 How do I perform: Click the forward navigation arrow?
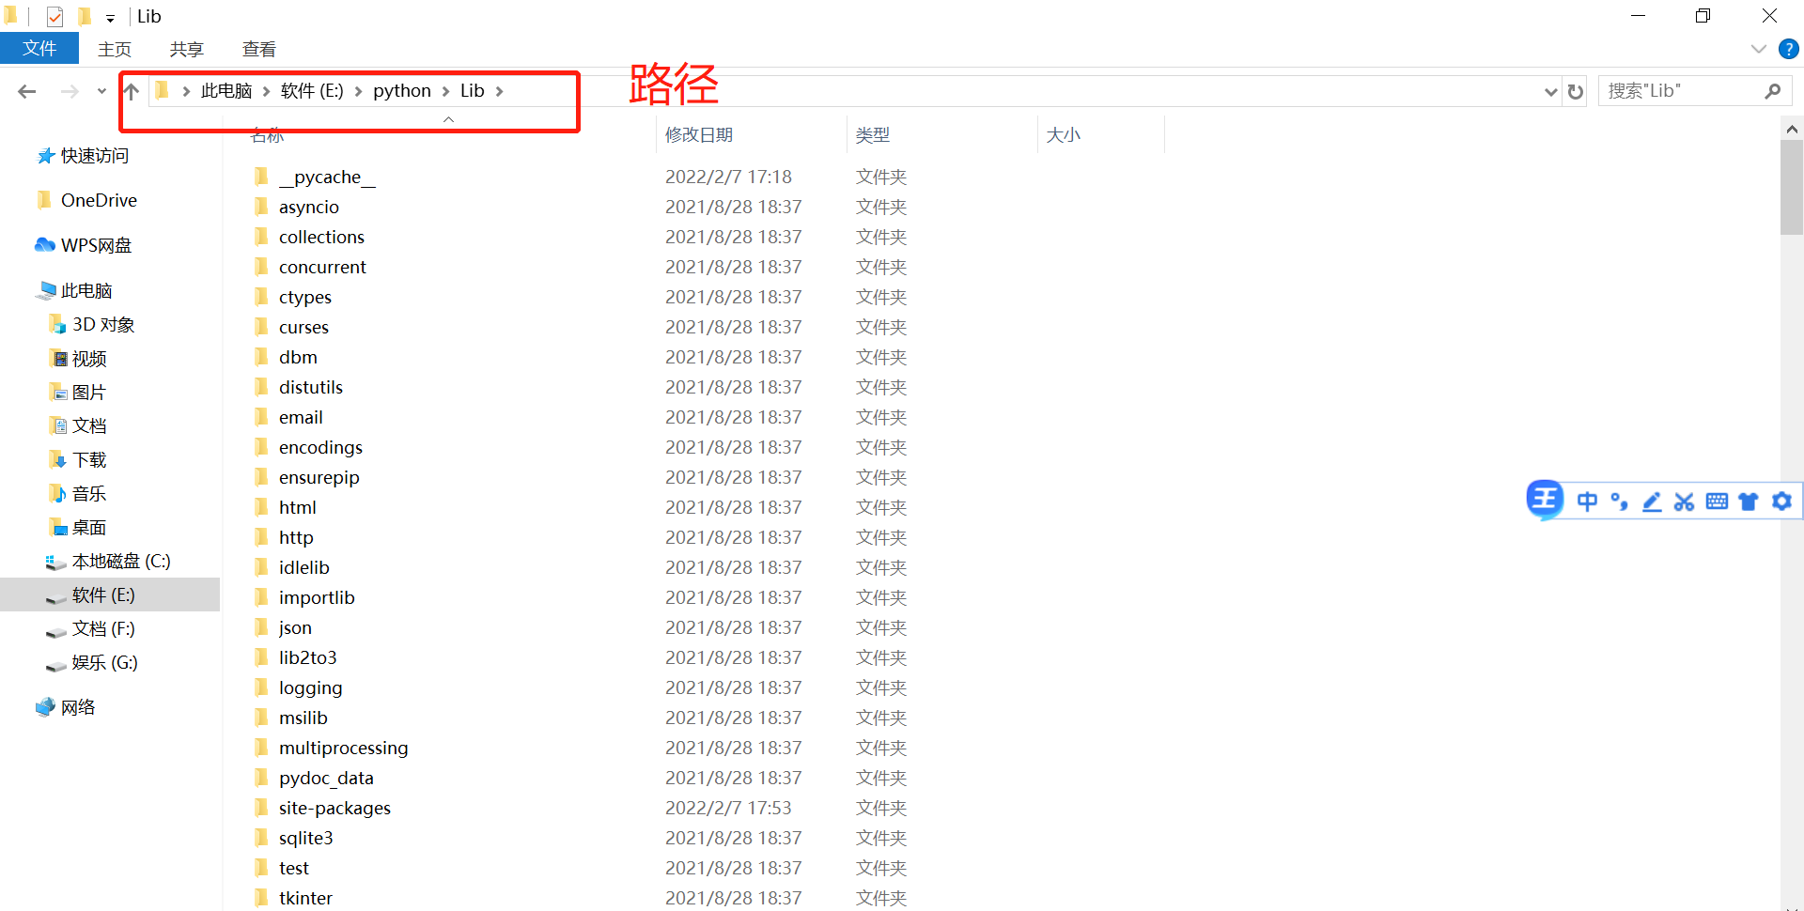70,91
